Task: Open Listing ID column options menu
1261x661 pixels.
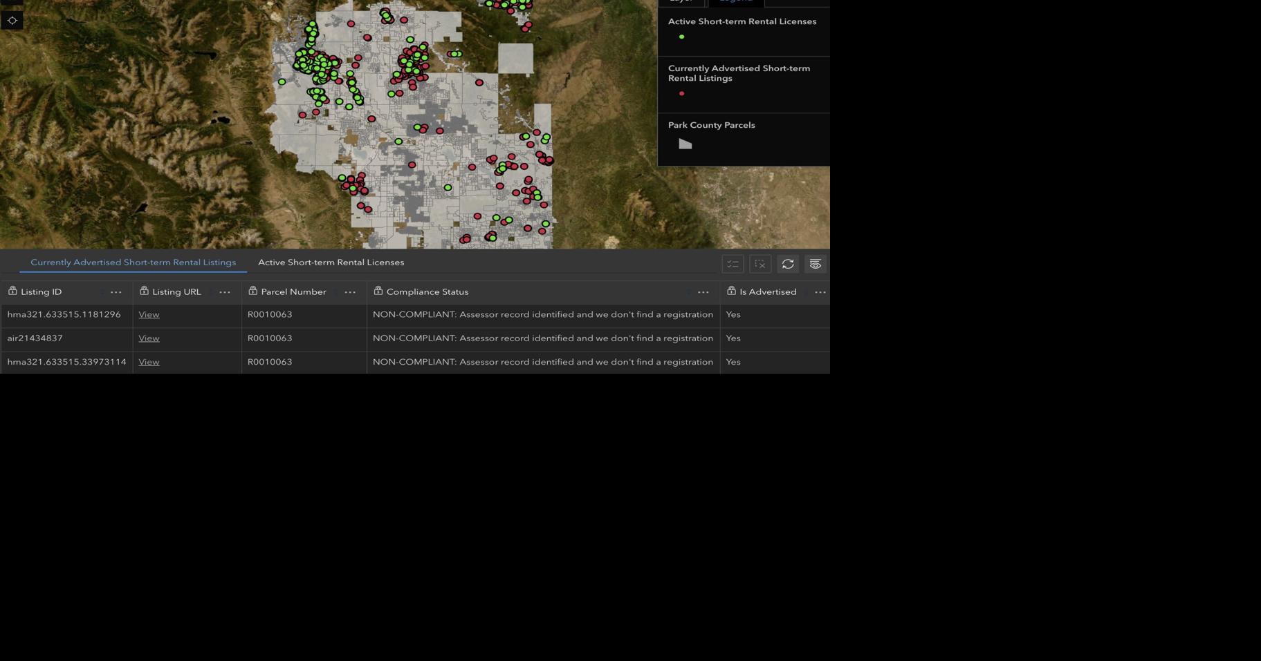Action: click(116, 292)
